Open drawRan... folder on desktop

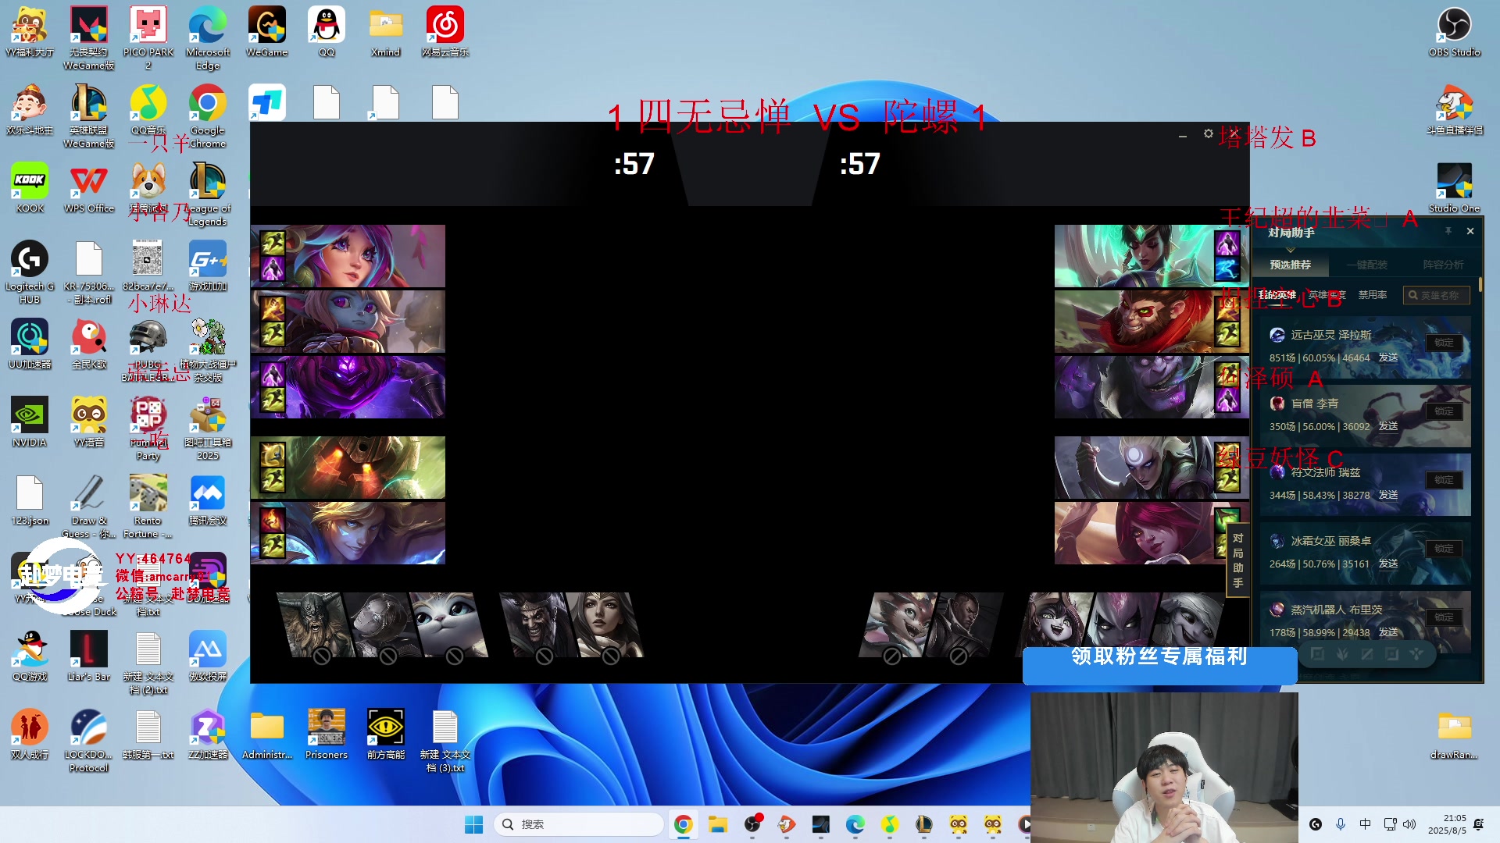pyautogui.click(x=1454, y=734)
